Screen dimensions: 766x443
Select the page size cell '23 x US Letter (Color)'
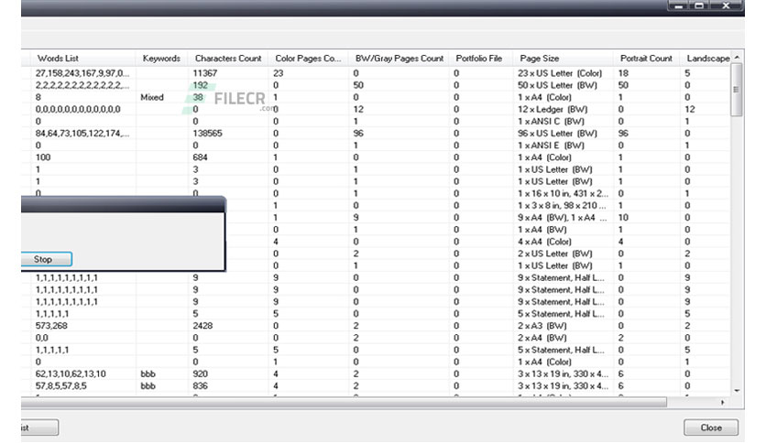pyautogui.click(x=560, y=73)
